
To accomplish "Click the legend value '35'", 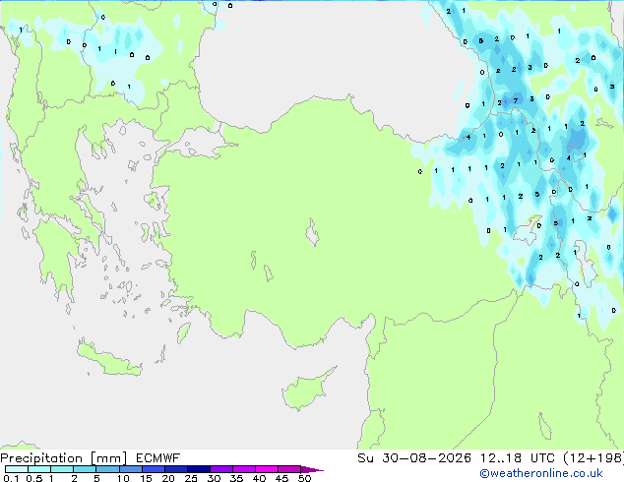I will [236, 478].
